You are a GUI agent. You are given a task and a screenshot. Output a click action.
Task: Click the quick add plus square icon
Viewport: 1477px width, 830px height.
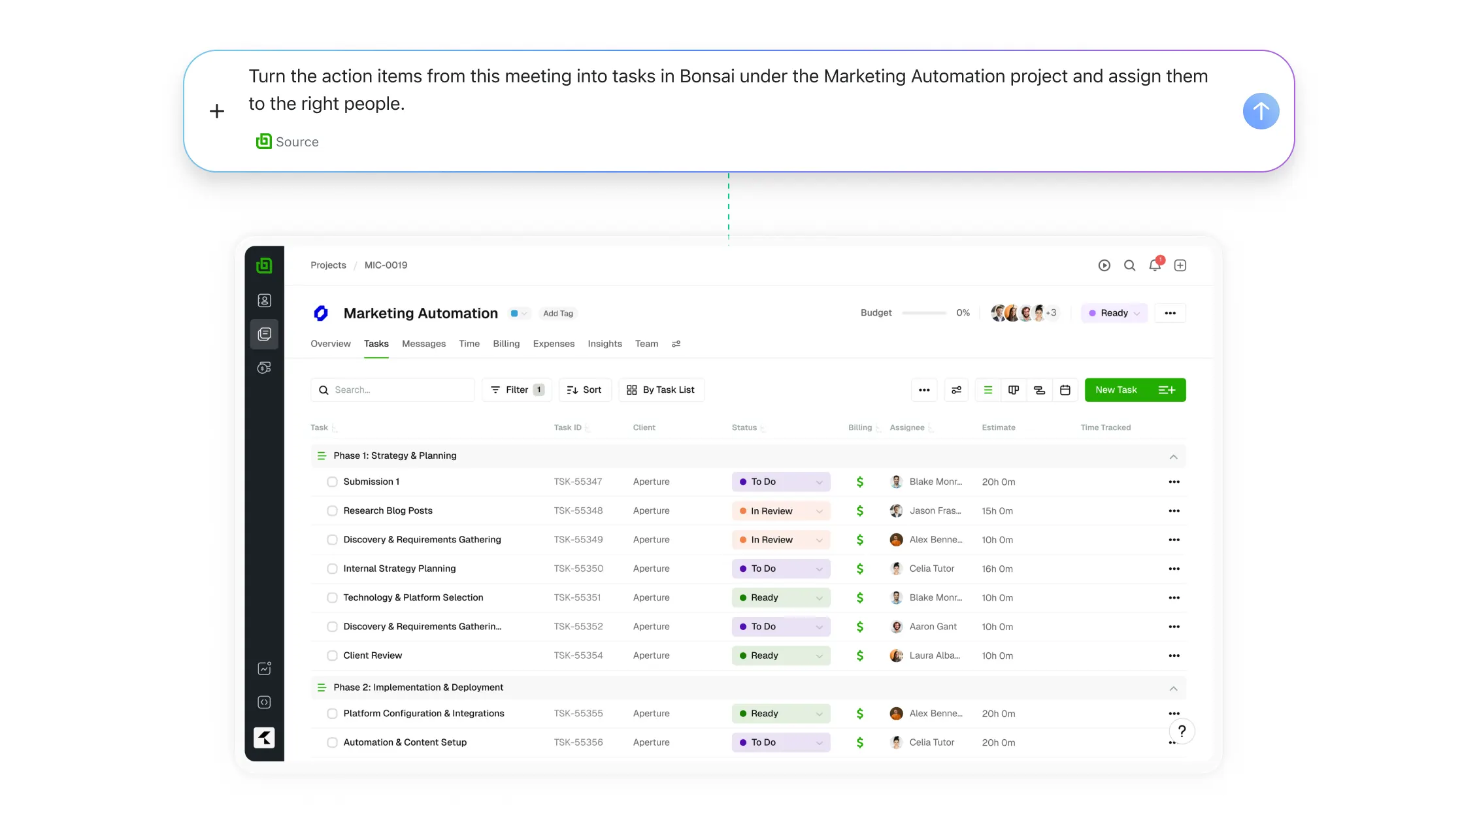(x=1180, y=265)
